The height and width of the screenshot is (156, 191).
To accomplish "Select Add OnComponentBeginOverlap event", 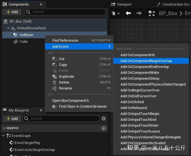I will 146,61.
